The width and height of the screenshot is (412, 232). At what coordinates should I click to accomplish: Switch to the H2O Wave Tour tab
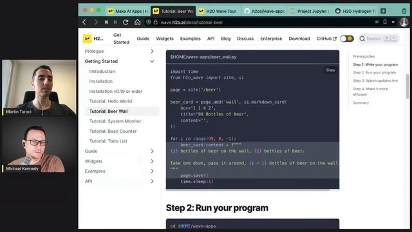[218, 11]
